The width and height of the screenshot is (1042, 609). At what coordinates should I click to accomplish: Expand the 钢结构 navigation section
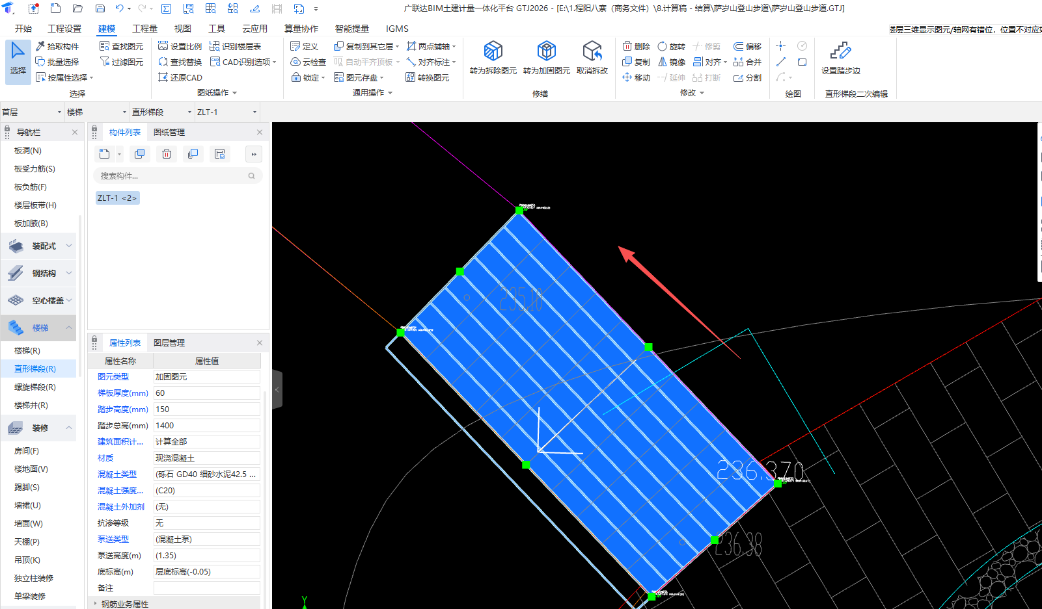(69, 273)
